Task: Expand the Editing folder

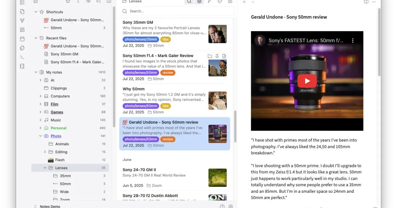Action: pyautogui.click(x=45, y=152)
